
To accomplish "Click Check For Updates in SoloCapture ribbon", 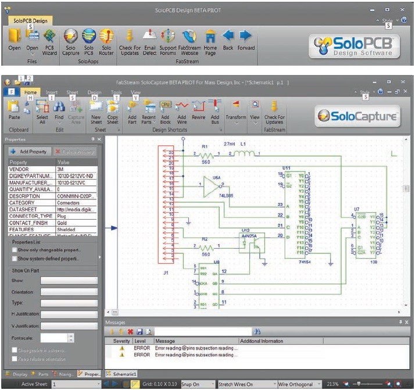I will click(274, 112).
